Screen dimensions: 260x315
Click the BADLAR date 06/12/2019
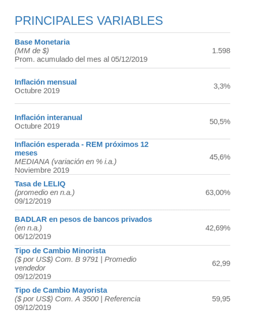coord(33,236)
